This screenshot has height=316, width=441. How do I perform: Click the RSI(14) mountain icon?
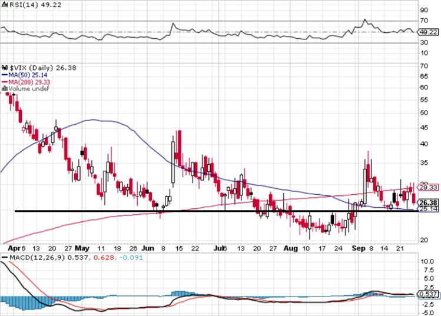(5, 5)
